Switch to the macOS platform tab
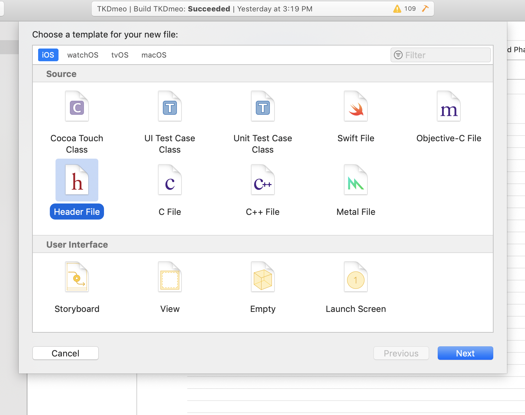 coord(154,55)
